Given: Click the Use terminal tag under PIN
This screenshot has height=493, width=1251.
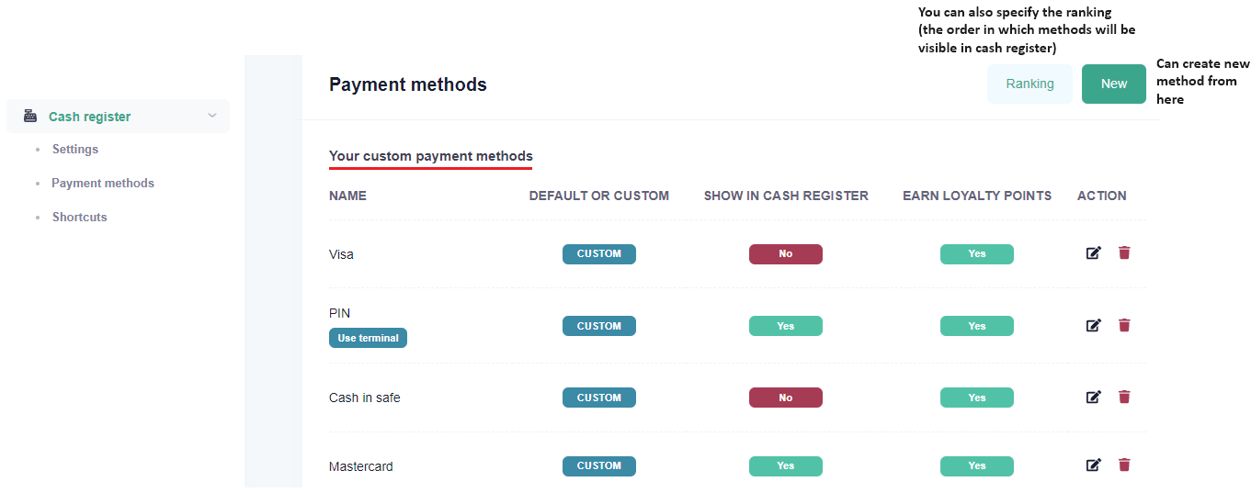Looking at the screenshot, I should click(368, 338).
